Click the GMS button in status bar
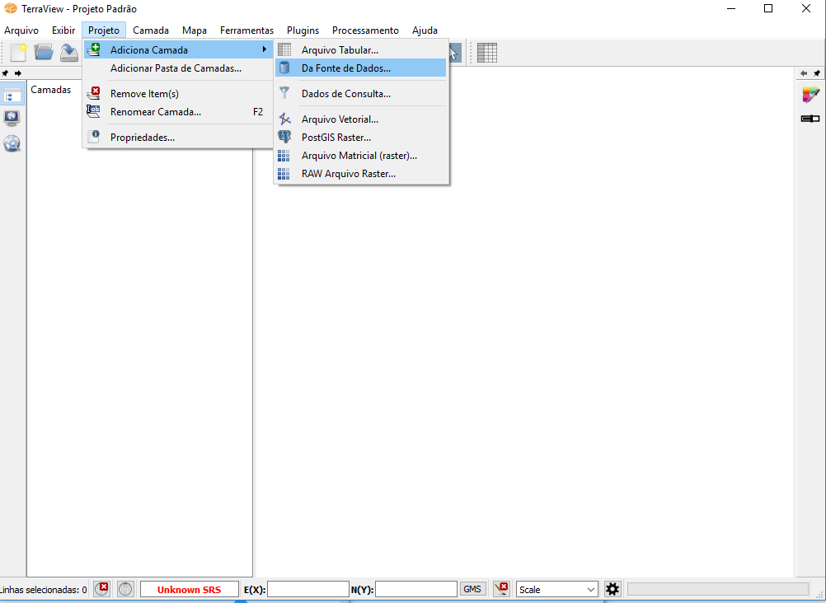Viewport: 826px width, 603px height. pos(472,589)
